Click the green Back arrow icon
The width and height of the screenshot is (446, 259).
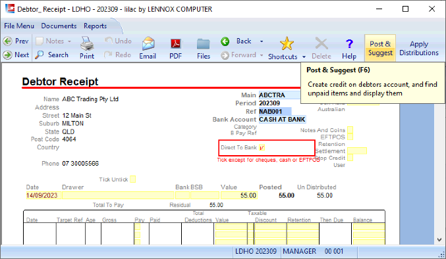(x=225, y=41)
